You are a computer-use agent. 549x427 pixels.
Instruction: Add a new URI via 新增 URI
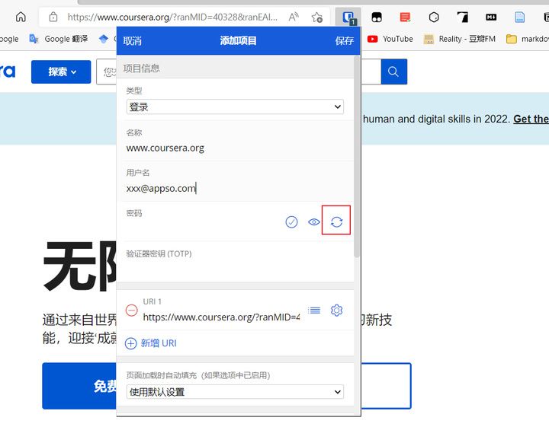[151, 343]
